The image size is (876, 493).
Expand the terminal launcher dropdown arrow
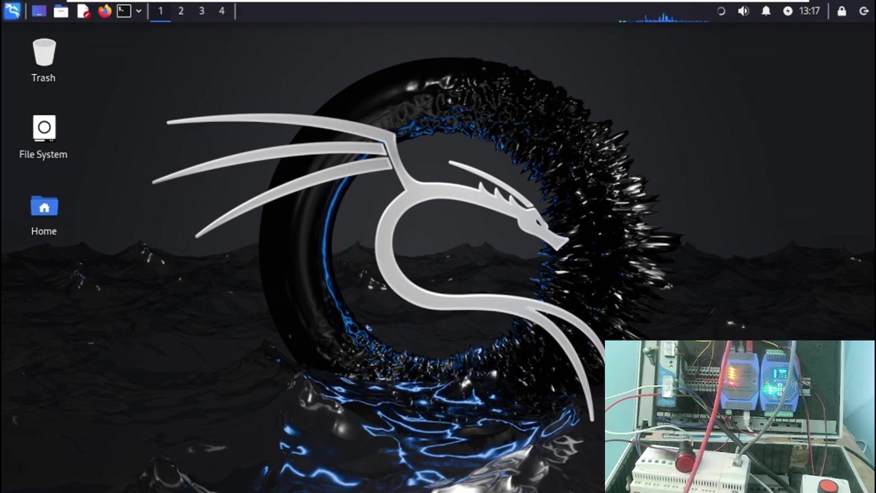(x=138, y=11)
